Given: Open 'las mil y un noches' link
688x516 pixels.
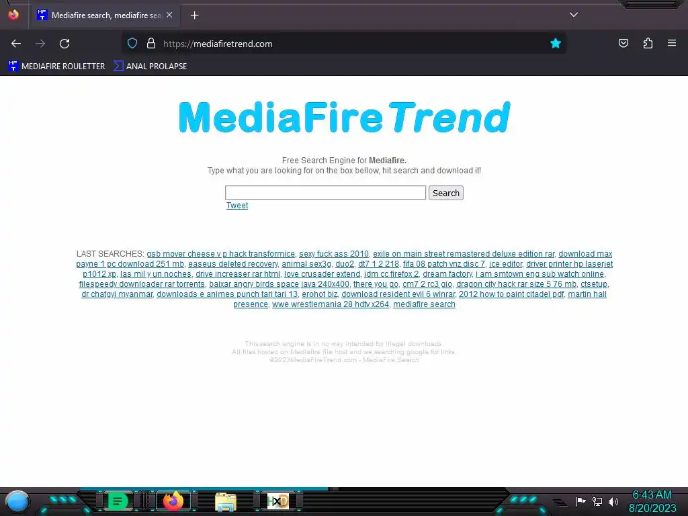Looking at the screenshot, I should tap(156, 274).
